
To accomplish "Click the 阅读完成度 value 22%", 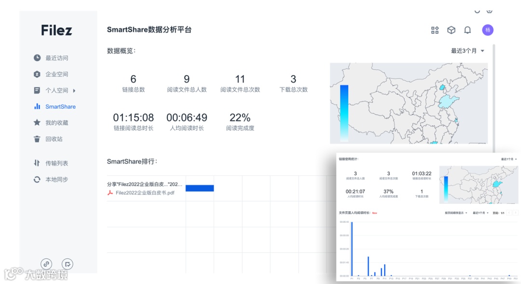I will [x=240, y=118].
